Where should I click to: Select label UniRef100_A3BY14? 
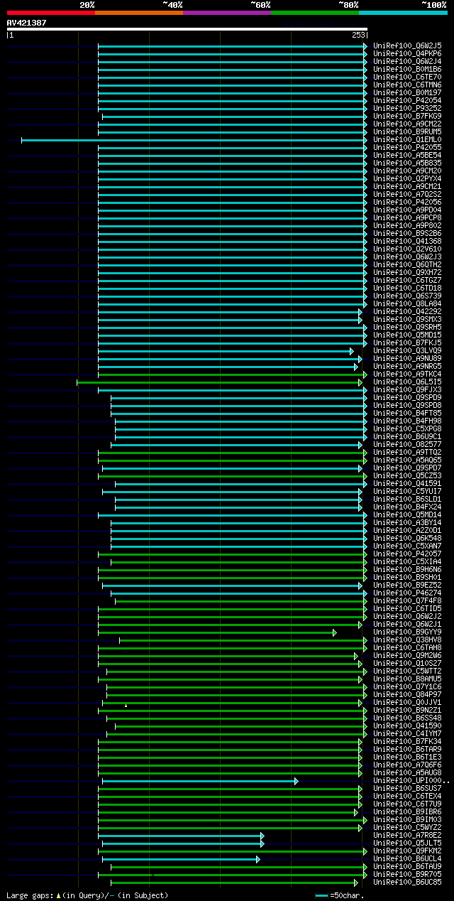(407, 522)
